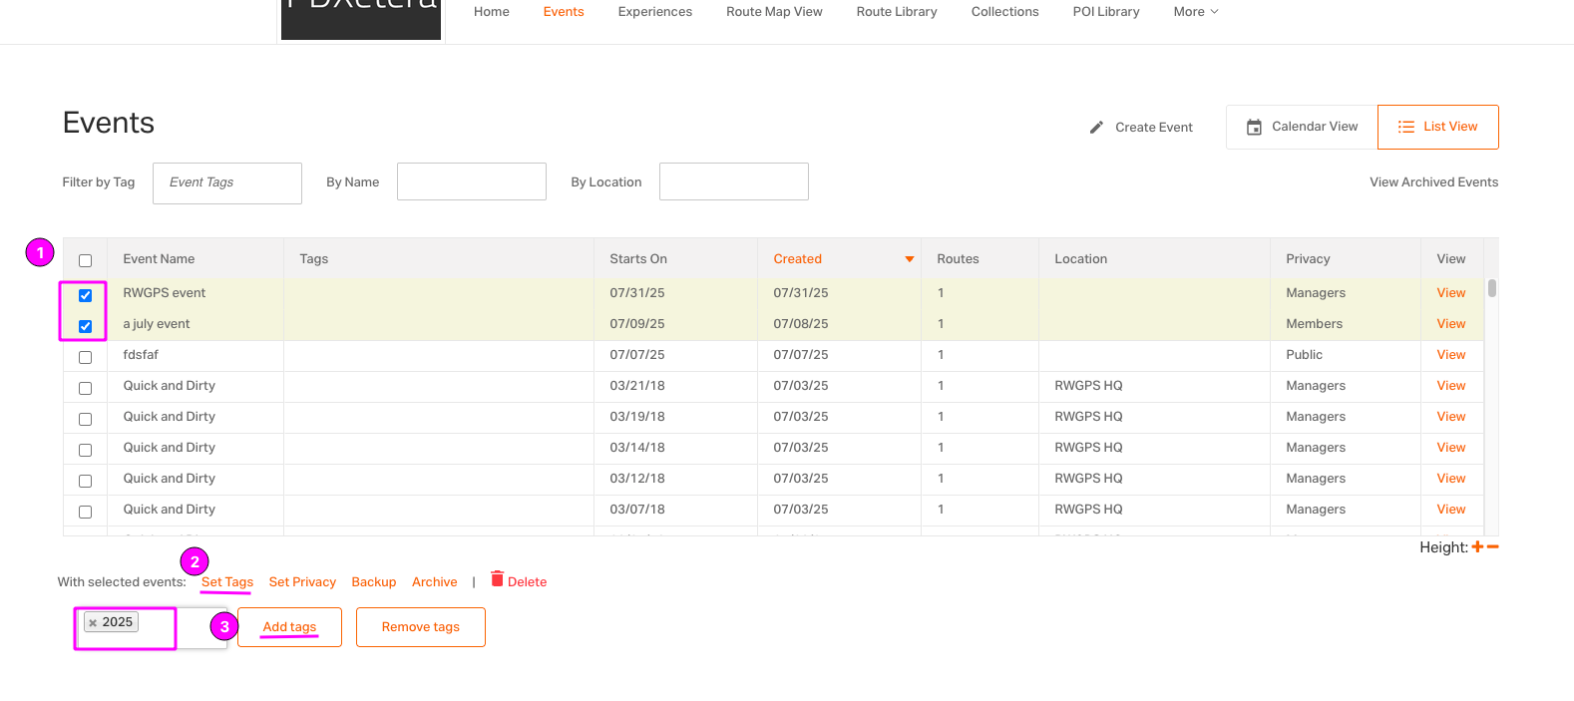Open Collections in navigation
Viewport: 1574px width, 701px height.
(x=1004, y=12)
